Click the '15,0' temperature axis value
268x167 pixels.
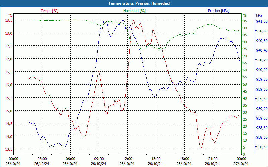click(x=9, y=111)
